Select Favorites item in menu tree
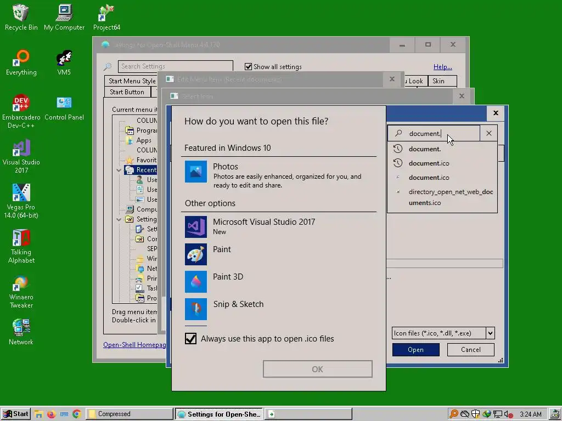 pyautogui.click(x=141, y=160)
